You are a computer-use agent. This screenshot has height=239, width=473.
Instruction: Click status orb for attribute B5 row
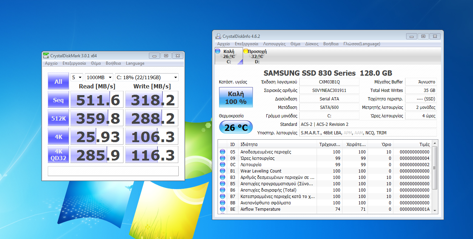click(x=223, y=183)
